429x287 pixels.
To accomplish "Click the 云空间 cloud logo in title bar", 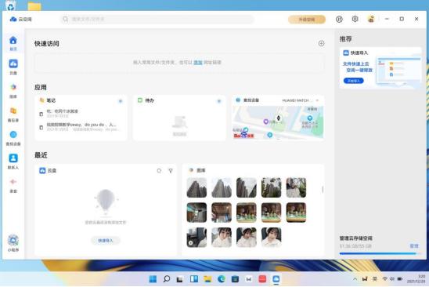I will coord(21,19).
